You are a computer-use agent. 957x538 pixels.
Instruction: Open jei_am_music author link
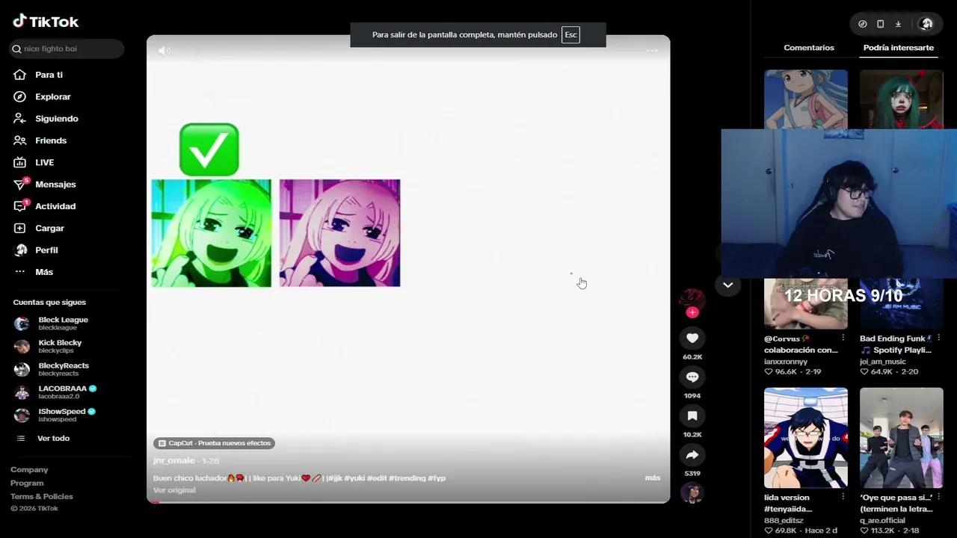coord(882,362)
